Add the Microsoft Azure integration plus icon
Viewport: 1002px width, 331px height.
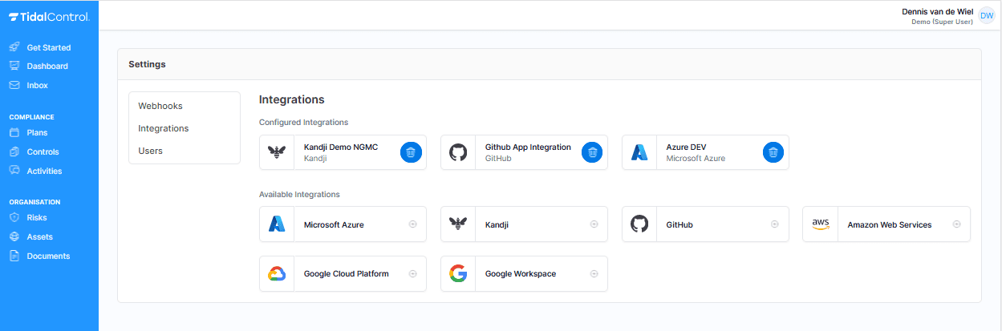[x=413, y=225]
